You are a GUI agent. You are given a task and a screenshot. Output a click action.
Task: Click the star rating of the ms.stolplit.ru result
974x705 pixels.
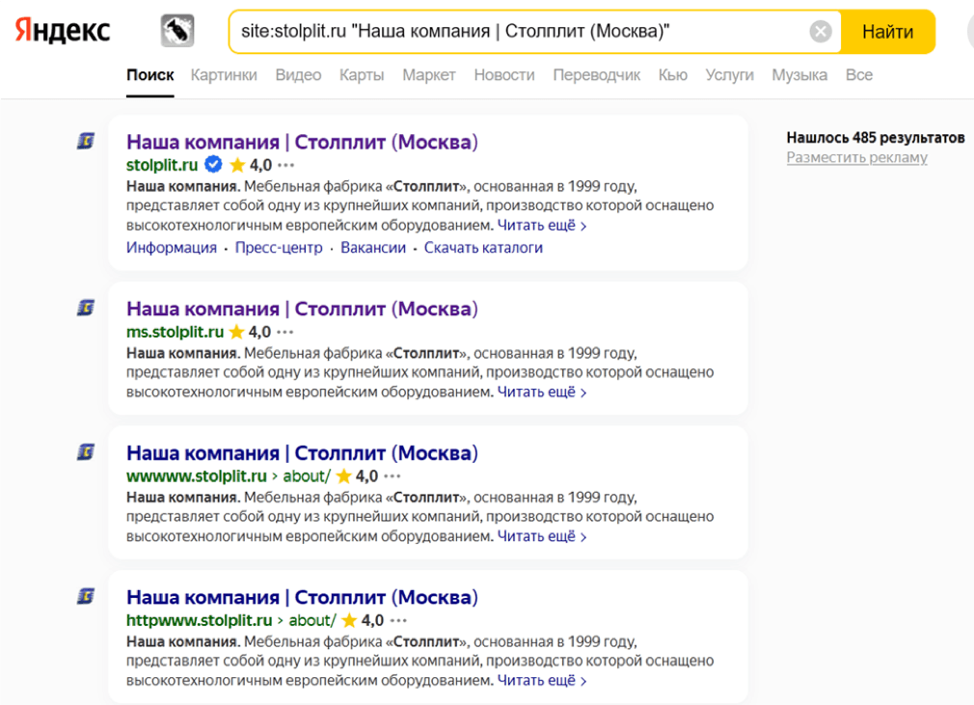coord(250,332)
